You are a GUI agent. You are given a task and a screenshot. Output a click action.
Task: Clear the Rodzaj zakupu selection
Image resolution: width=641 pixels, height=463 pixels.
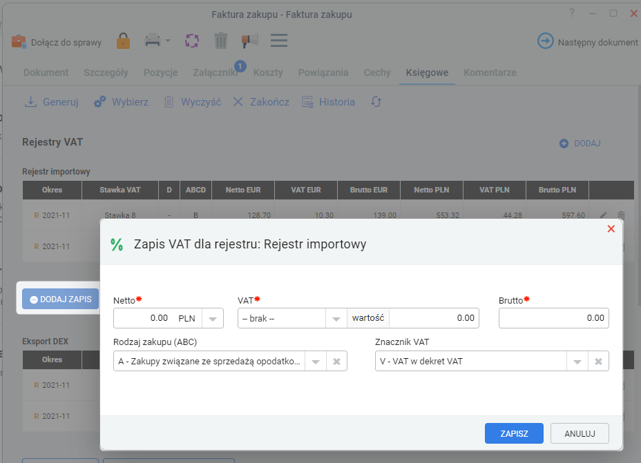336,362
